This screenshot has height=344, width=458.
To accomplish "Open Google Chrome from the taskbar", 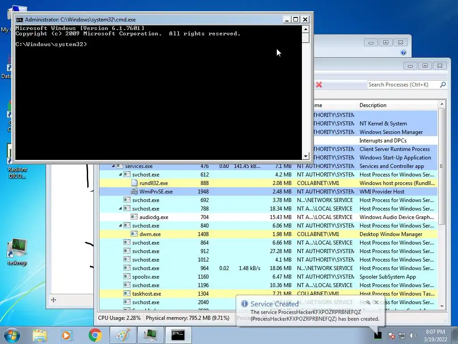I will coord(95,335).
